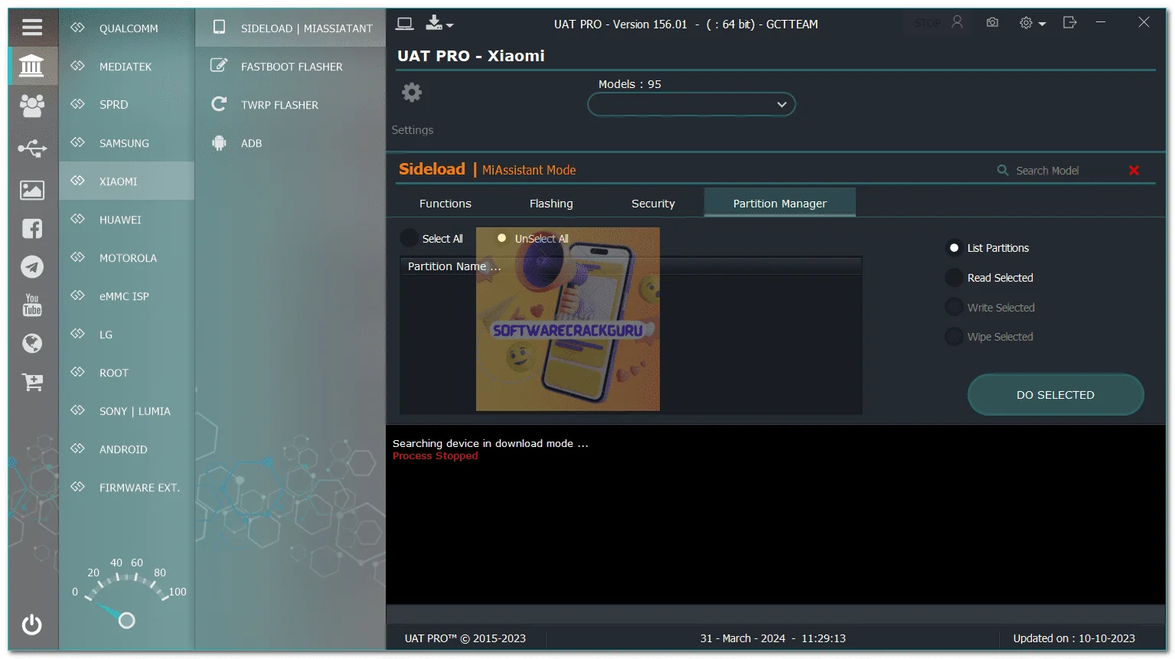Click 'Updated on : 10-10-2023' status text

(x=1074, y=638)
